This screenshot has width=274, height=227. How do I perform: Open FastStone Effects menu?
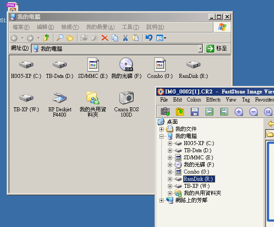[x=213, y=100]
